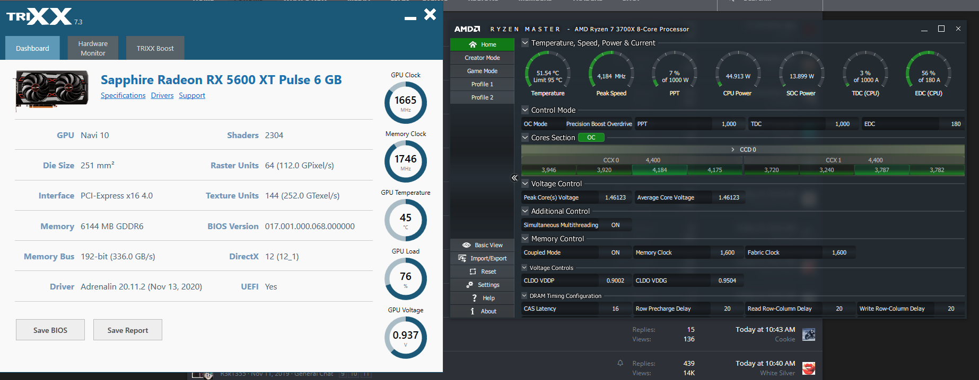Open Cookie's profile link in forum
This screenshot has height=380, width=979.
tap(785, 339)
